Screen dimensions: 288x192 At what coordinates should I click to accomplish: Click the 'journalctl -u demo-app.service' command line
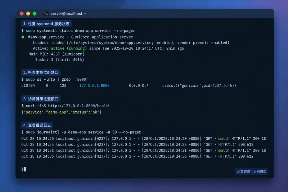pos(81,132)
